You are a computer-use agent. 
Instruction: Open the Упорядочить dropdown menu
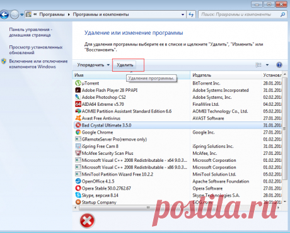(93, 65)
